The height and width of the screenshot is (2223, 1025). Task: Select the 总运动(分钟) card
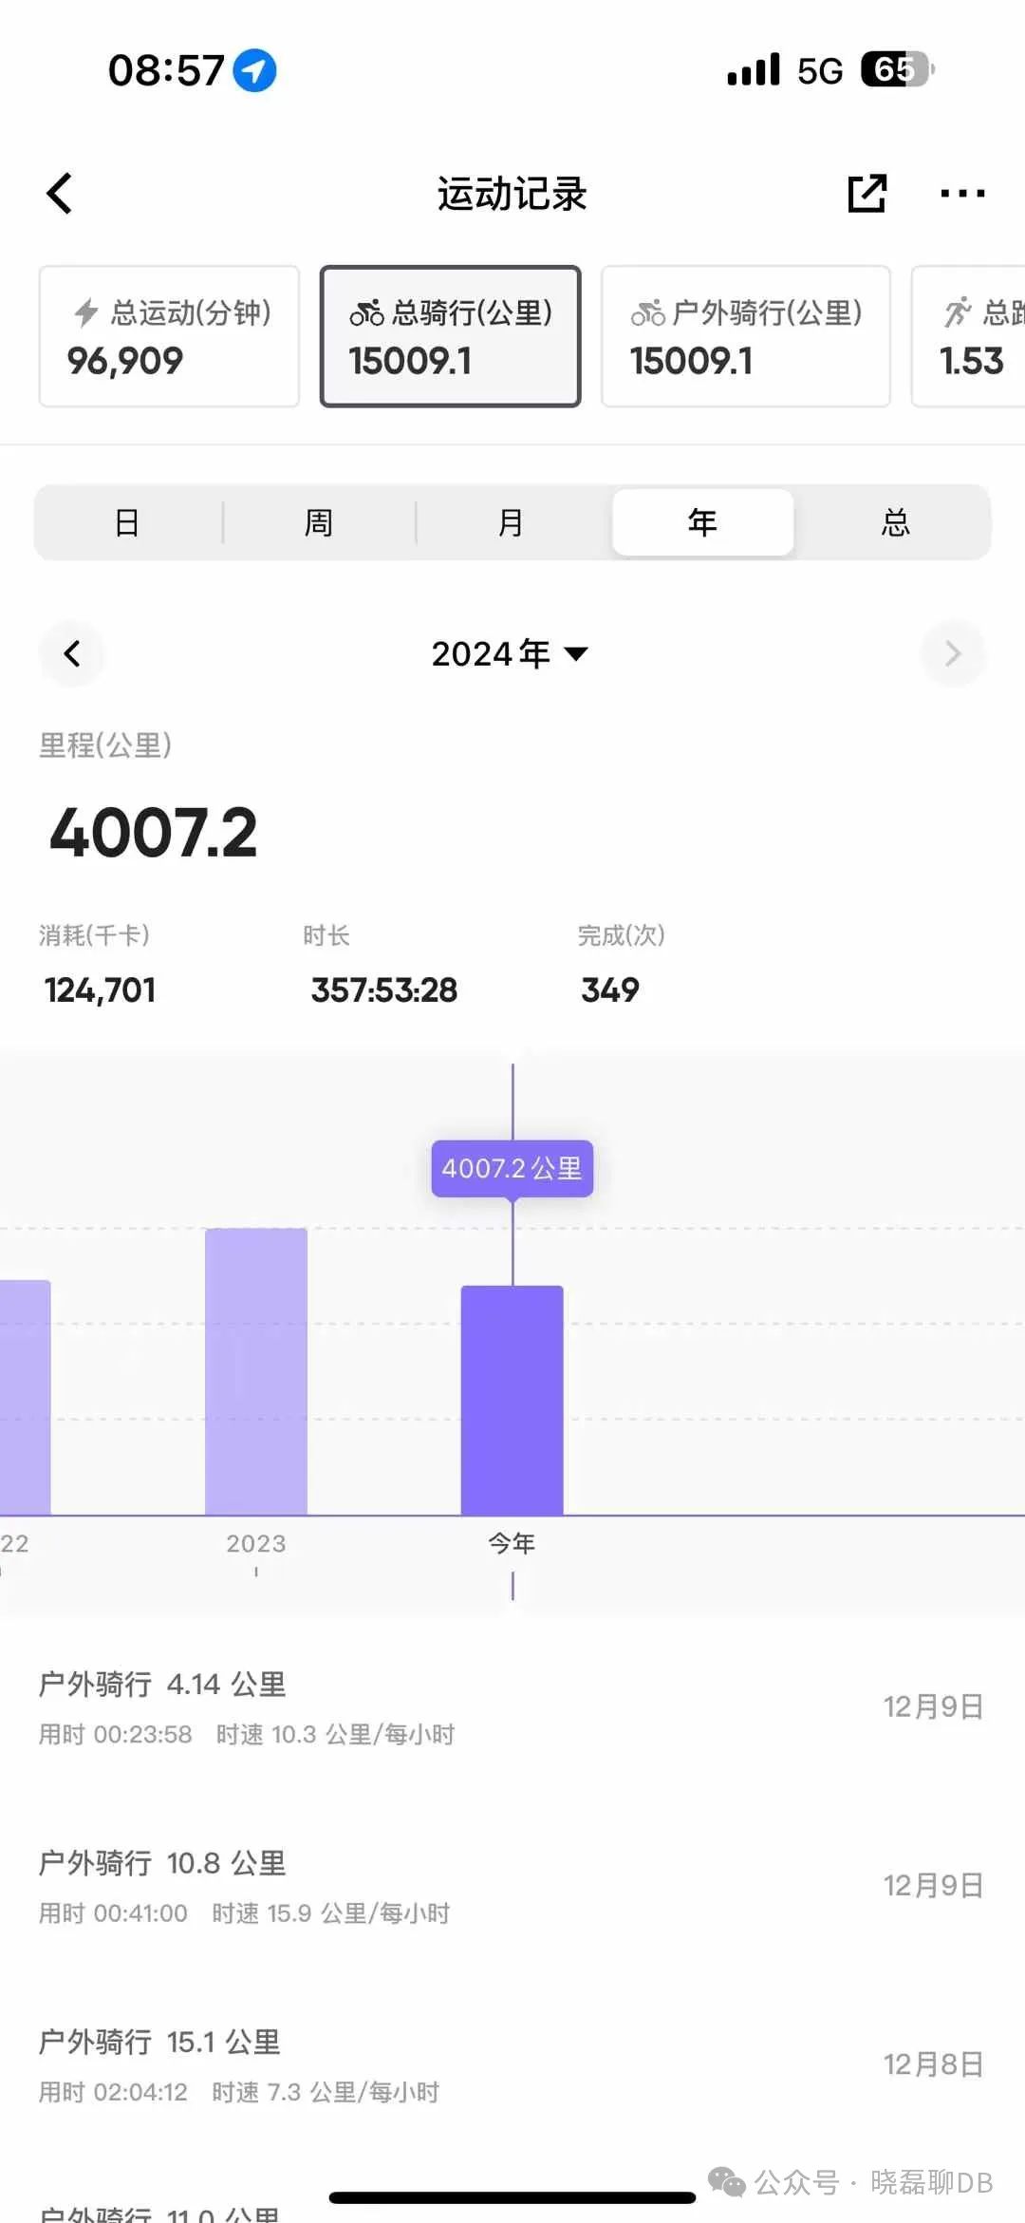coord(169,336)
